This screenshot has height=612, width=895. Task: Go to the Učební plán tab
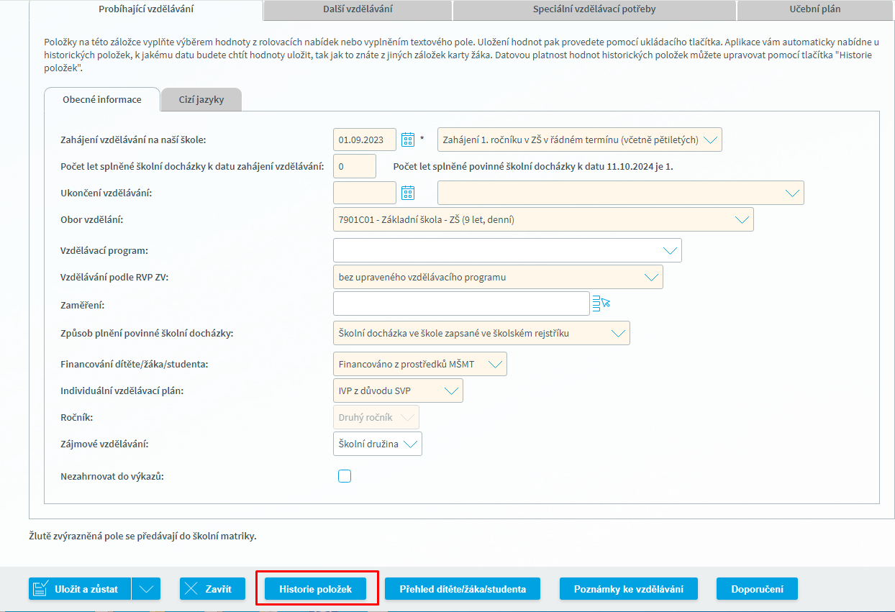pyautogui.click(x=814, y=9)
